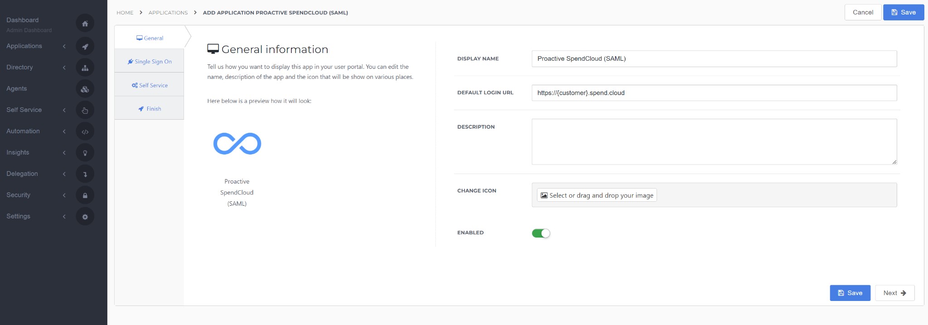Click Select or drag and drop your image

[x=597, y=195]
